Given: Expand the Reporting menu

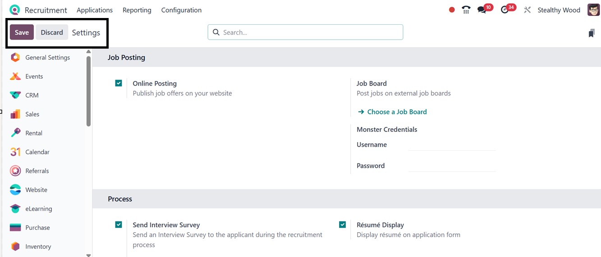Looking at the screenshot, I should [137, 10].
